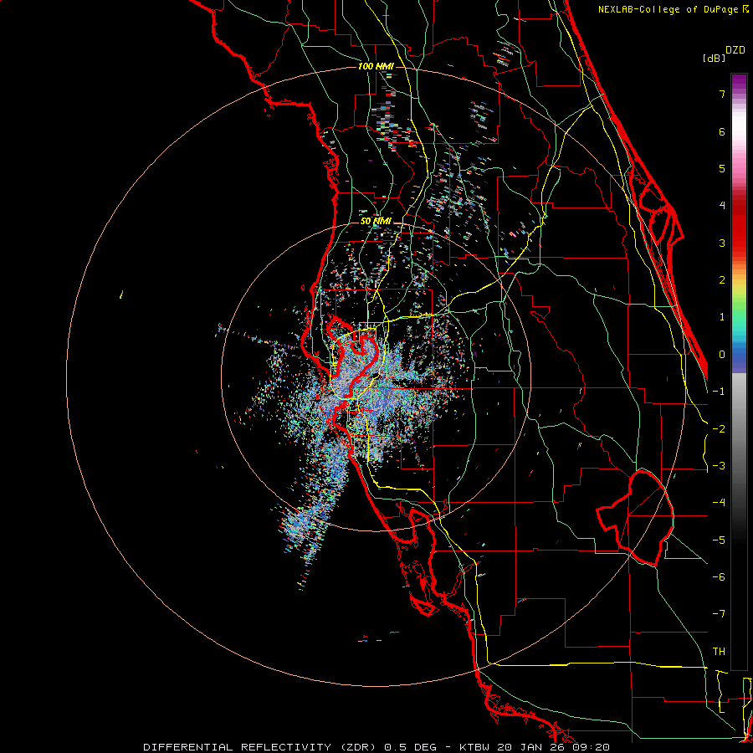This screenshot has height=753, width=753.
Task: Click the -4 dB scale label
Action: tap(719, 503)
